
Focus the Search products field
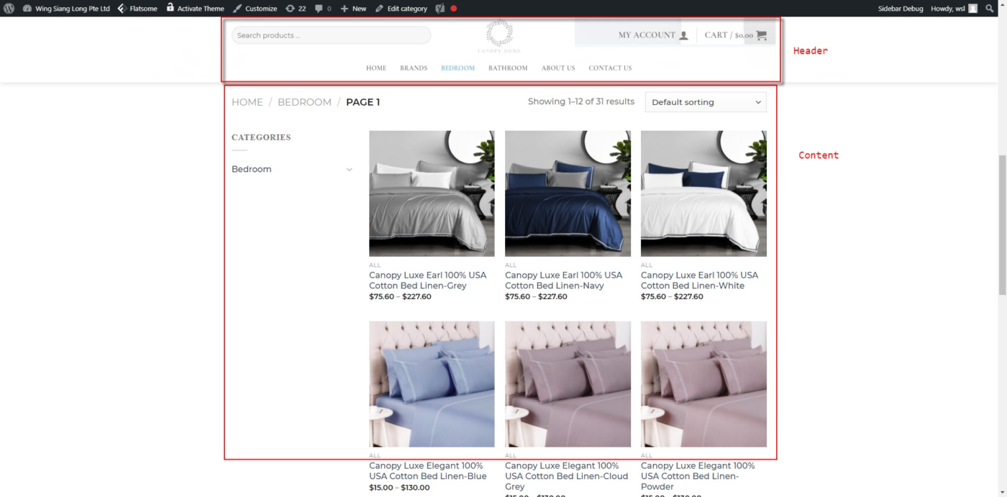pos(331,35)
